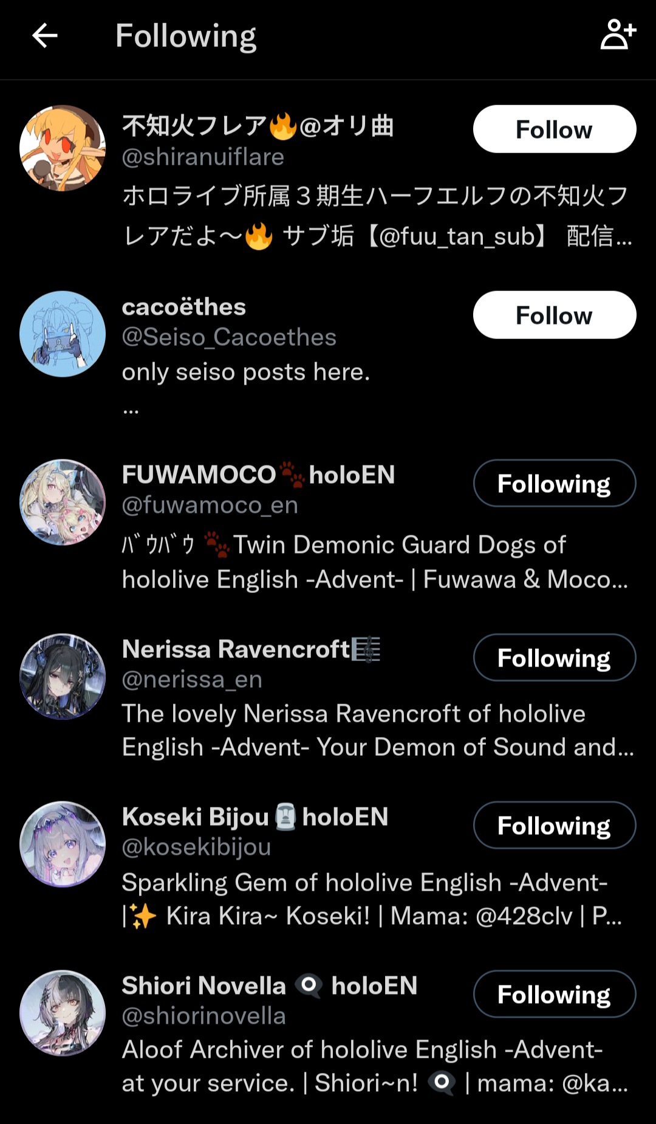Viewport: 656px width, 1124px height.
Task: Toggle Following for Koseki Bijou
Action: coord(555,826)
